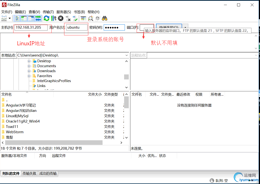The image size is (260, 184).
Task: Cancel current operation icon
Action: coord(61,18)
